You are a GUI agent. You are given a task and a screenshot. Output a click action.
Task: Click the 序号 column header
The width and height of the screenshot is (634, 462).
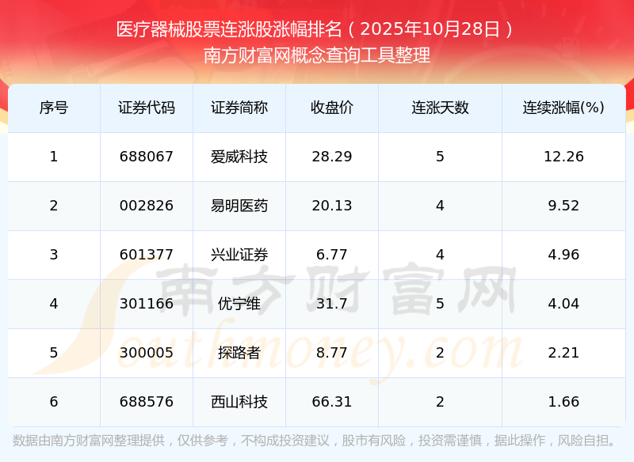pyautogui.click(x=54, y=108)
